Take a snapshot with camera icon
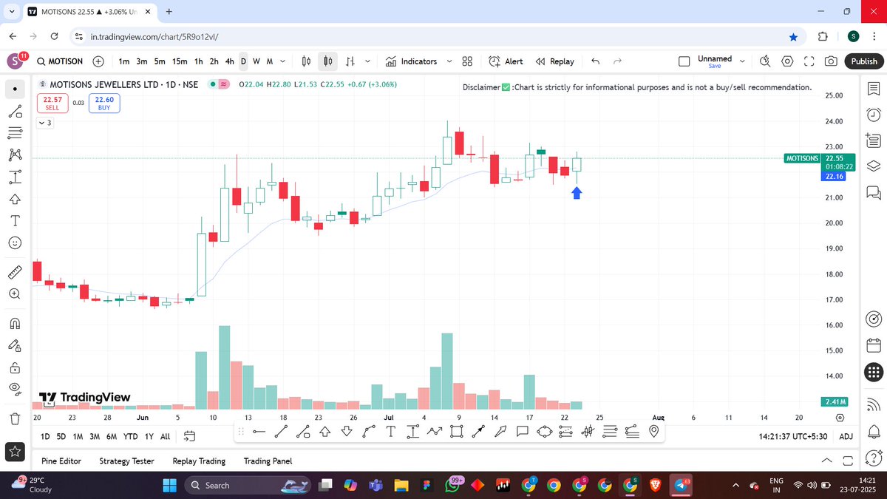This screenshot has height=499, width=887. (x=831, y=61)
